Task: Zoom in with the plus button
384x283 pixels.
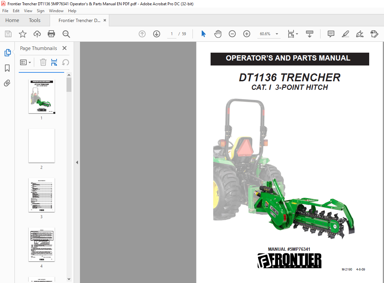Action: click(x=246, y=34)
